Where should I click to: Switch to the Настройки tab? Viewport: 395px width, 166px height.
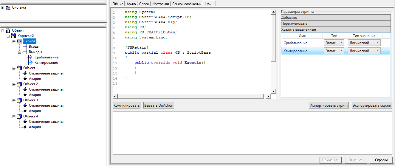click(160, 4)
